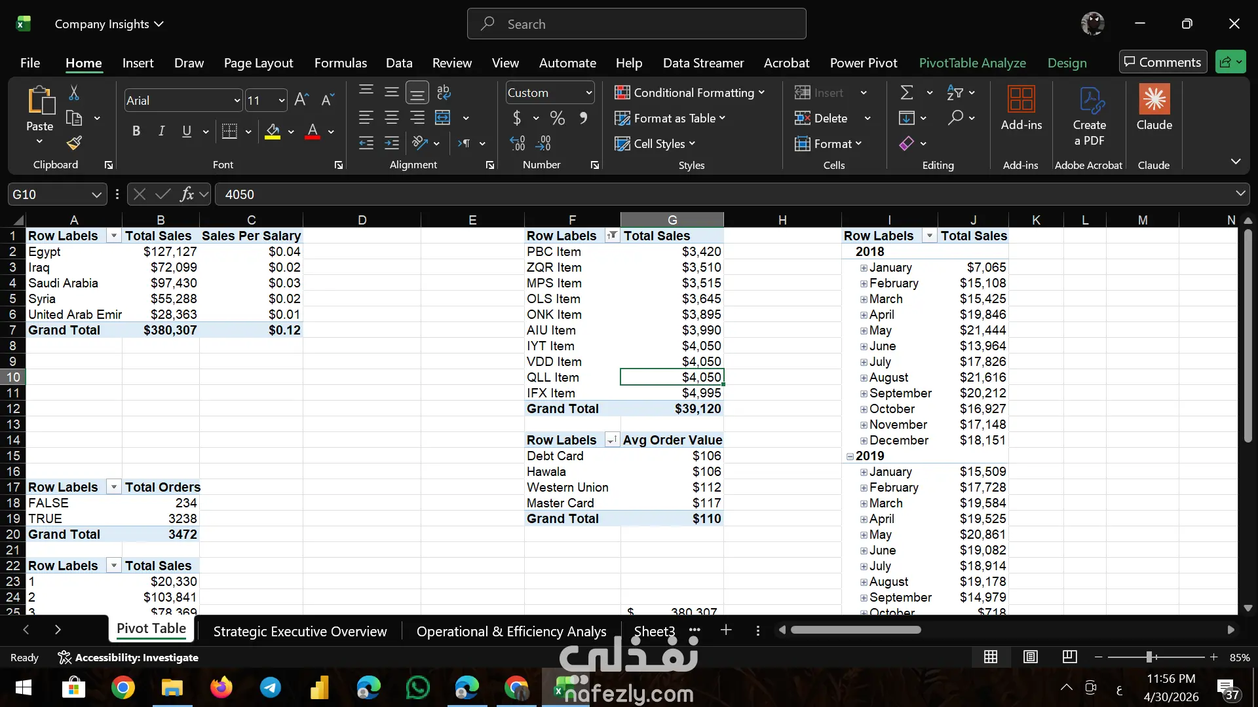Click the Find and Select magnifier
Image resolution: width=1258 pixels, height=707 pixels.
(x=955, y=118)
